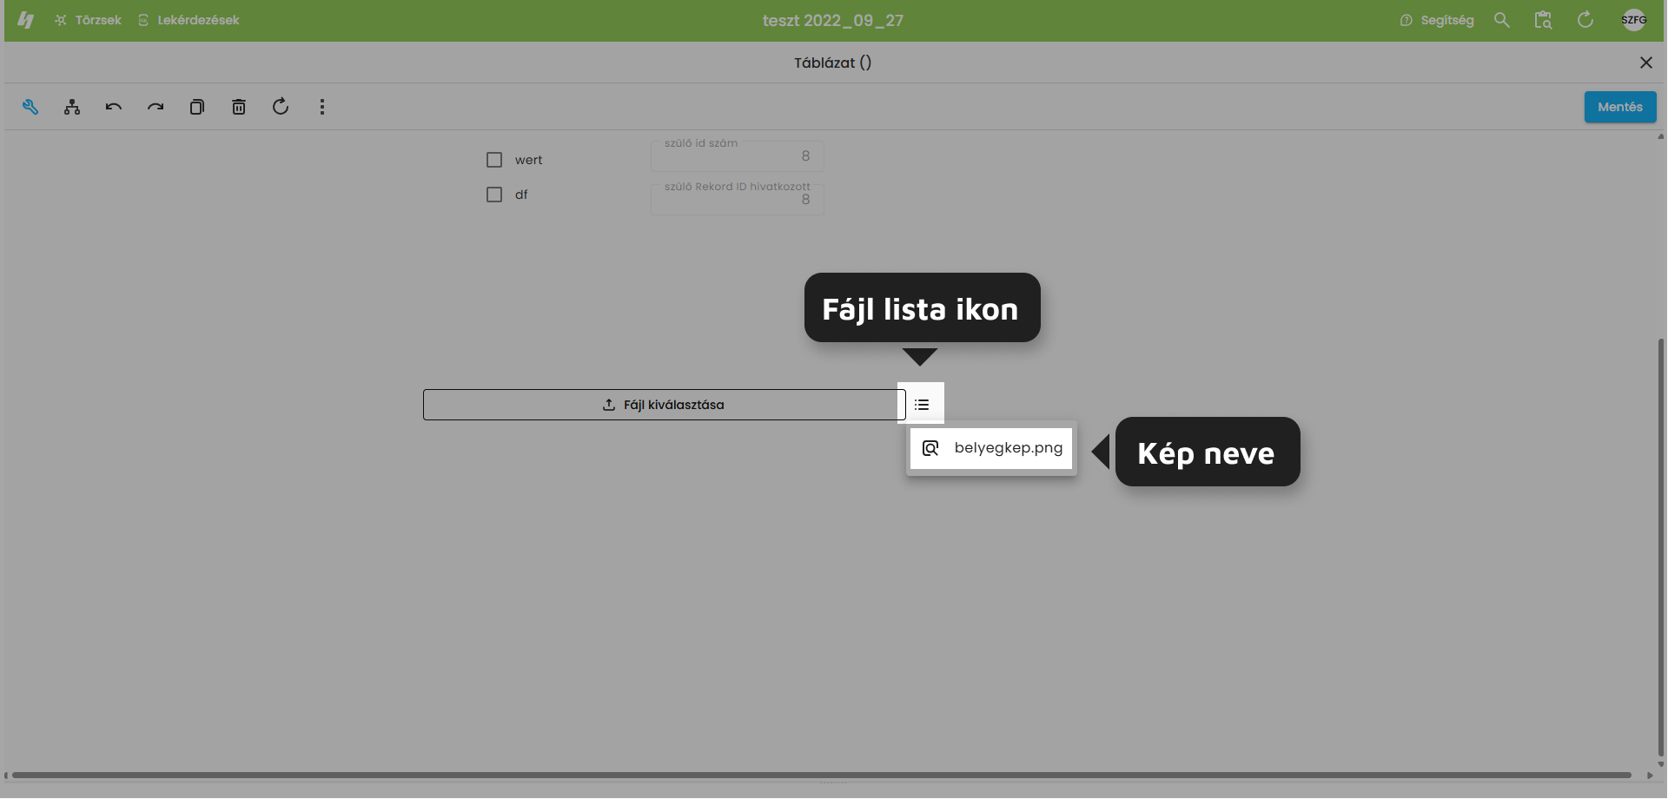Open the file list icon
The width and height of the screenshot is (1668, 799).
pos(922,405)
